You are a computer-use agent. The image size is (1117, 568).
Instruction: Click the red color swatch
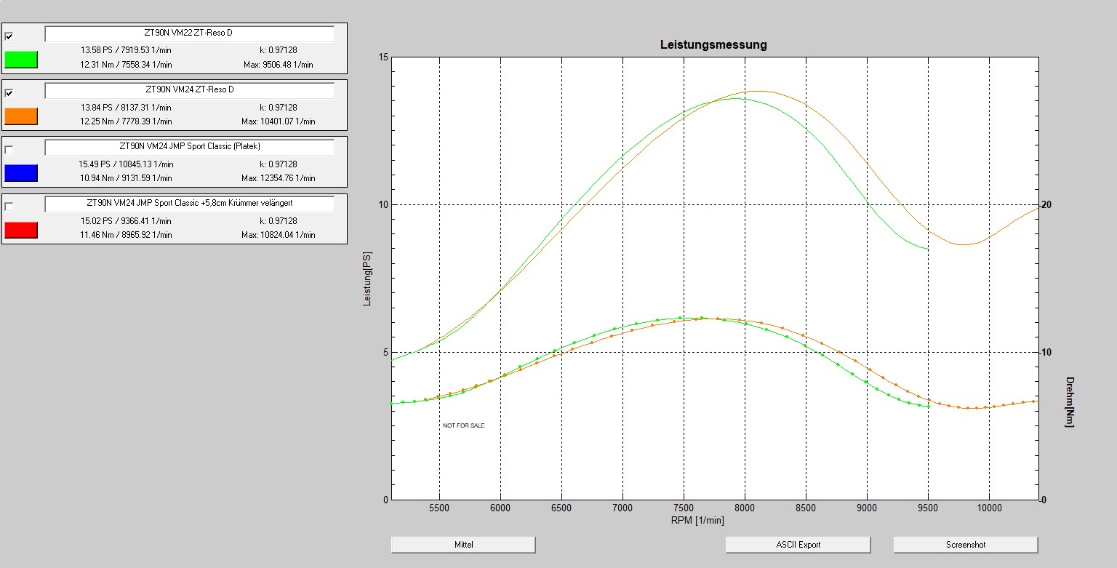(x=20, y=230)
